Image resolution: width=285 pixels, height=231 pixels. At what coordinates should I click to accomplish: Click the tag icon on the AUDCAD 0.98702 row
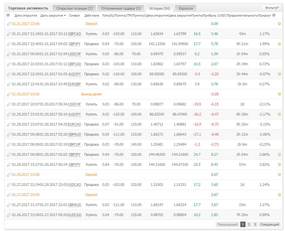coord(8,215)
